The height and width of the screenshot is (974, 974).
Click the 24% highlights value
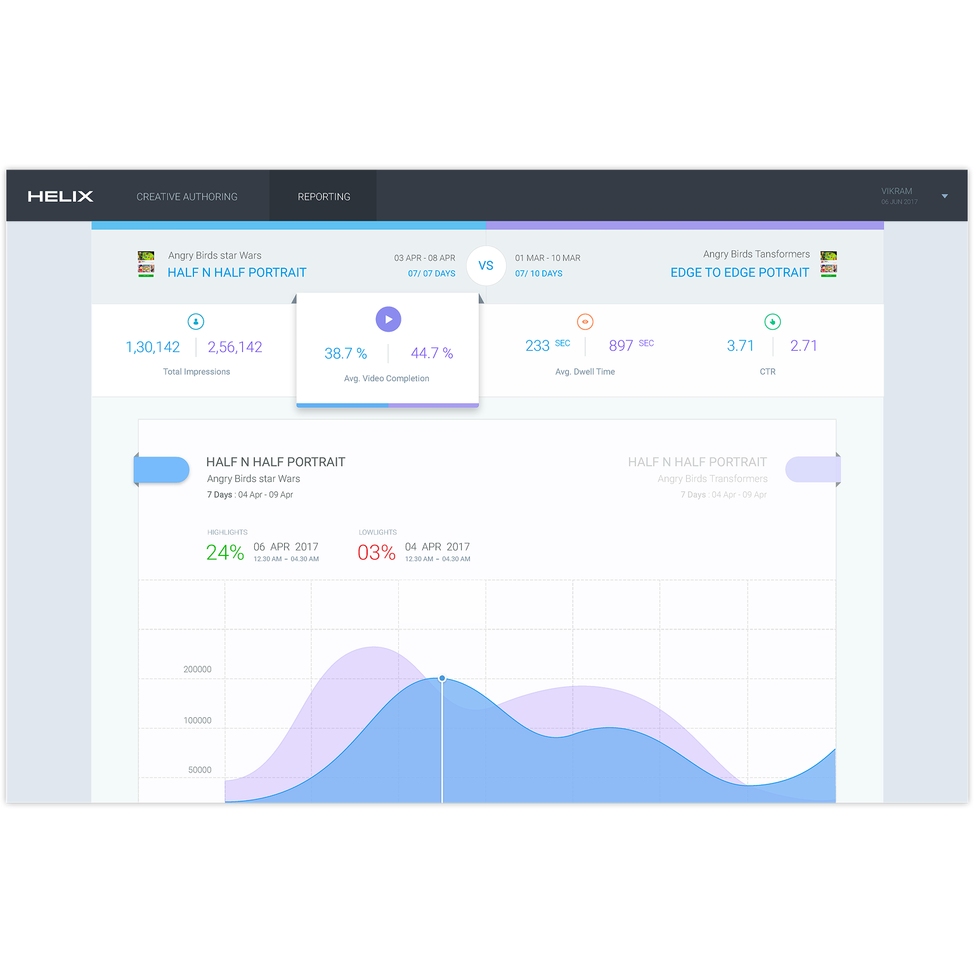[225, 552]
